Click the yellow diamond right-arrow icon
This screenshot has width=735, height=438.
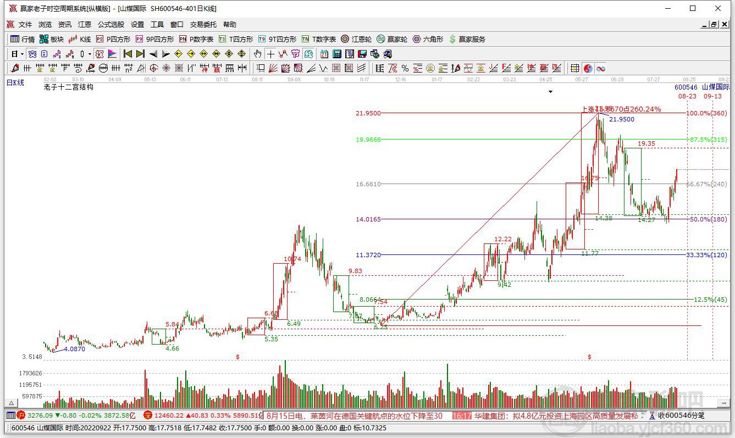(x=191, y=54)
